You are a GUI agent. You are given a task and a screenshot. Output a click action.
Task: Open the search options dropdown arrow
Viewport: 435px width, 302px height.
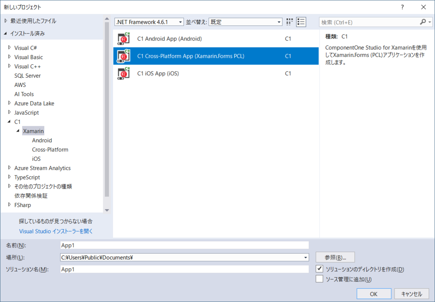click(x=430, y=22)
